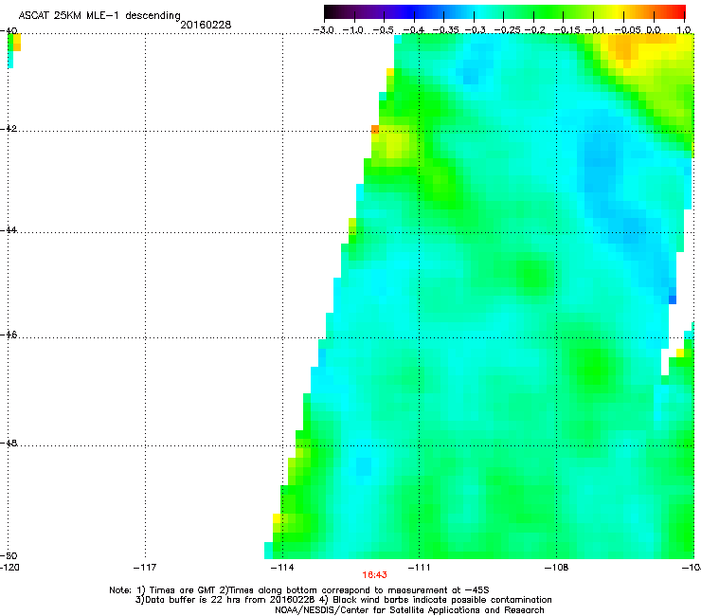The image size is (701, 616).
Task: Click the '-3.0' color scale label
Action: [323, 30]
